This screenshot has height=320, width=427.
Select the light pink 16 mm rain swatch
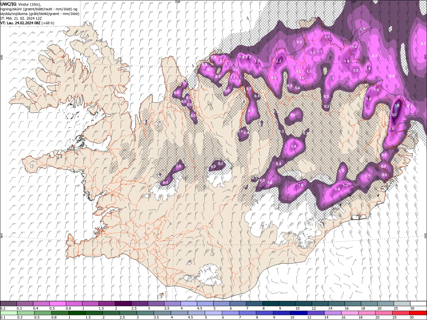(x=350, y=313)
